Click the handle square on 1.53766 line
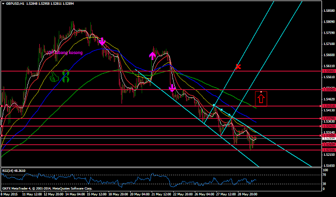This screenshot has height=197, width=336. [x=321, y=118]
